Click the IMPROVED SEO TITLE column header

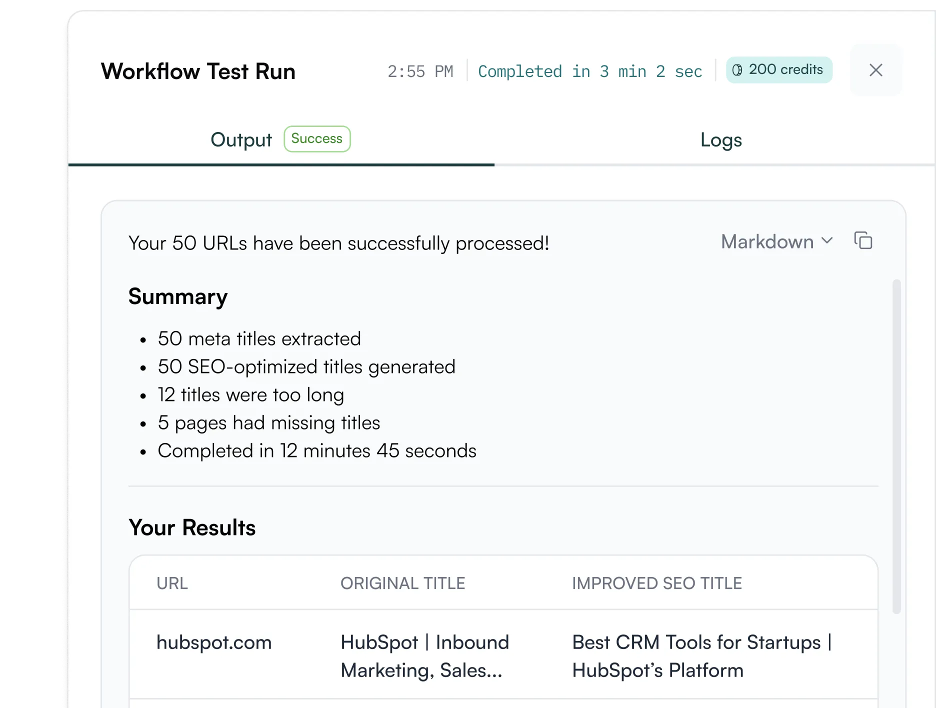(x=656, y=583)
